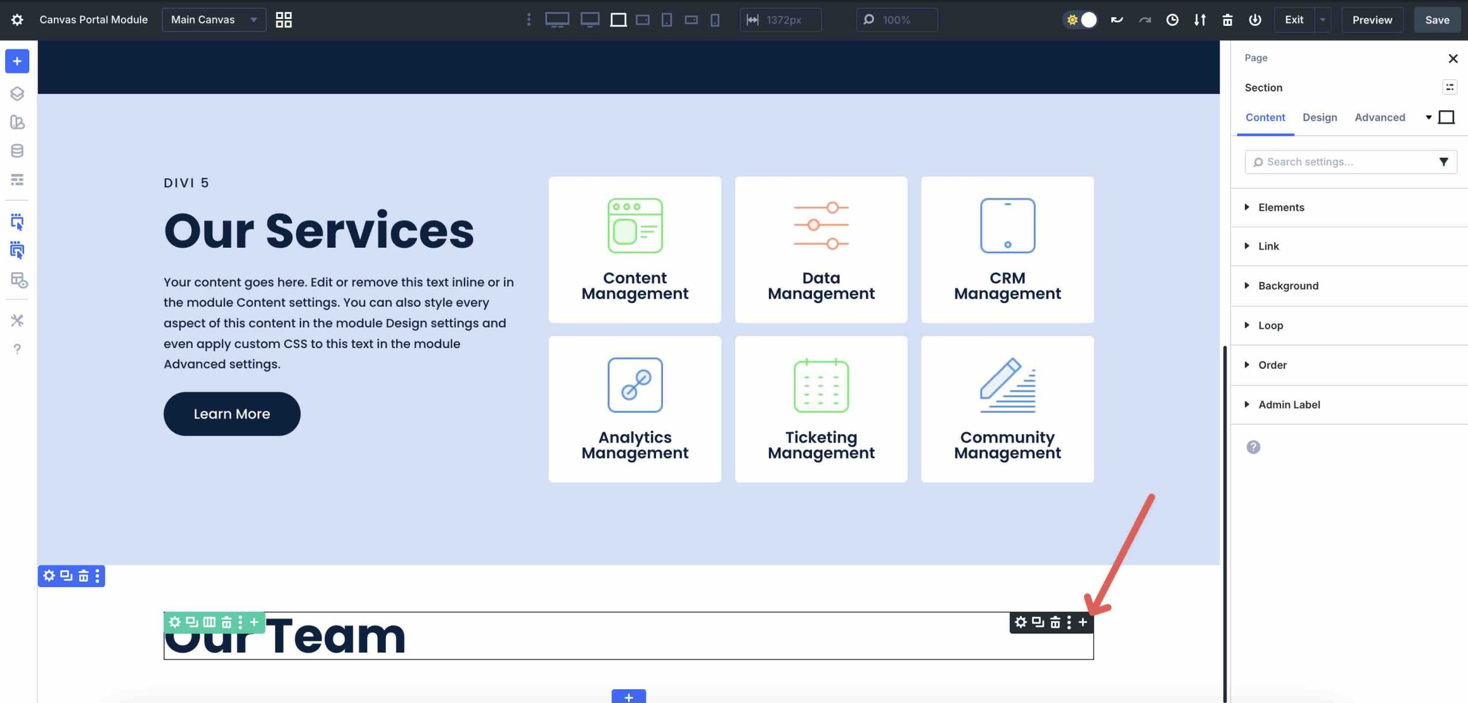The width and height of the screenshot is (1468, 703).
Task: Toggle the light/dark theme switch
Action: [1080, 19]
